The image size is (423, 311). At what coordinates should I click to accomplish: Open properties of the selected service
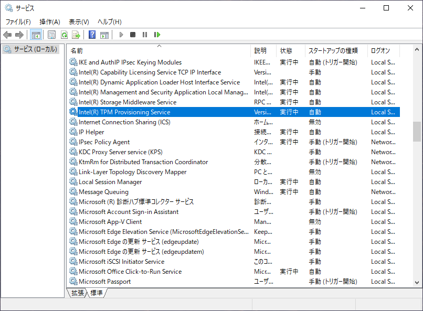tap(51, 35)
